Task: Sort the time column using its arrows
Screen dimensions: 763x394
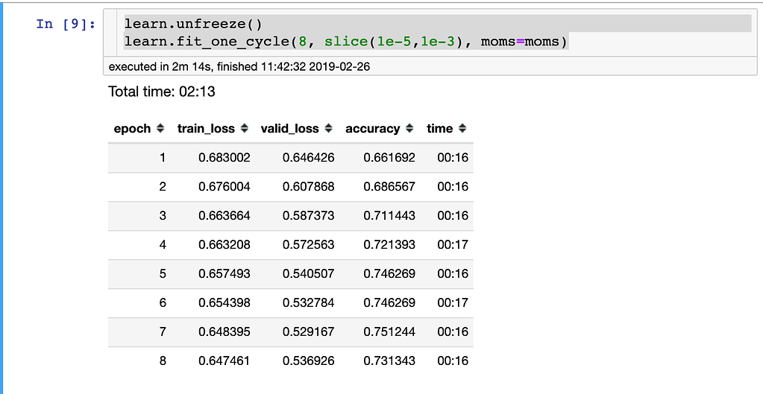Action: [x=462, y=129]
